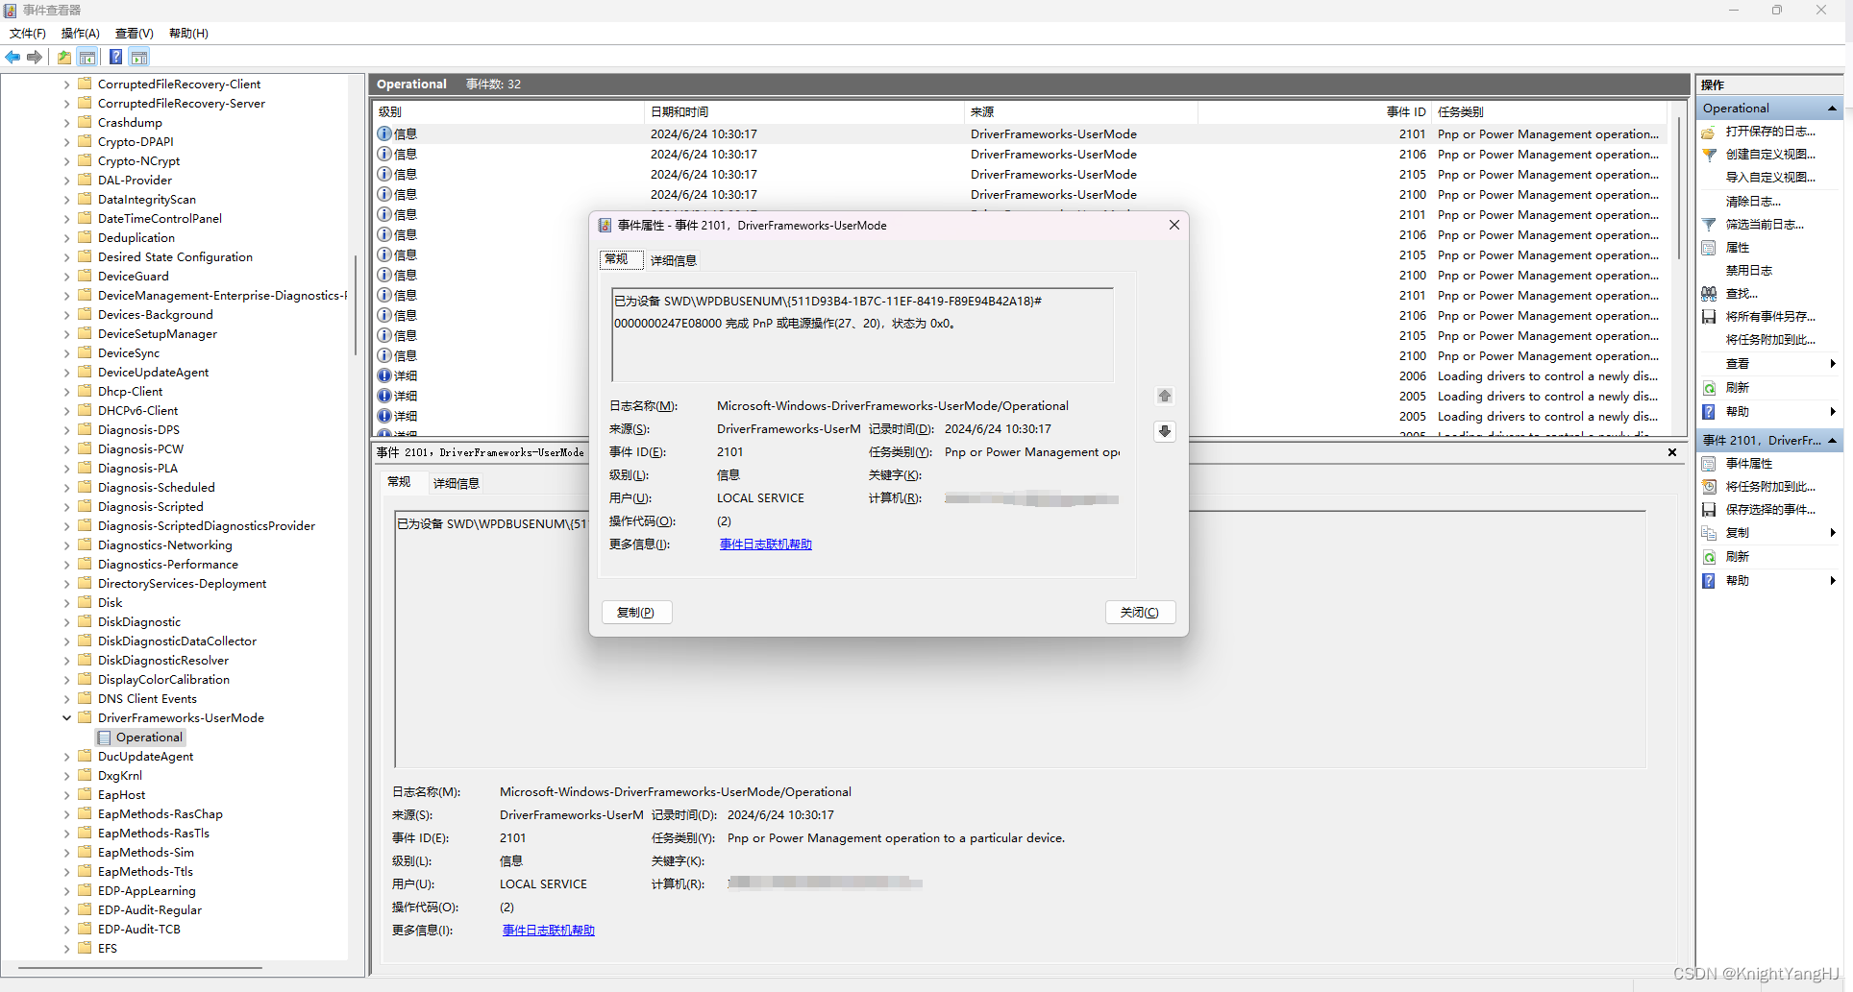Collapse the 事件 2101 actions section arrow
The image size is (1853, 992).
pyautogui.click(x=1832, y=441)
